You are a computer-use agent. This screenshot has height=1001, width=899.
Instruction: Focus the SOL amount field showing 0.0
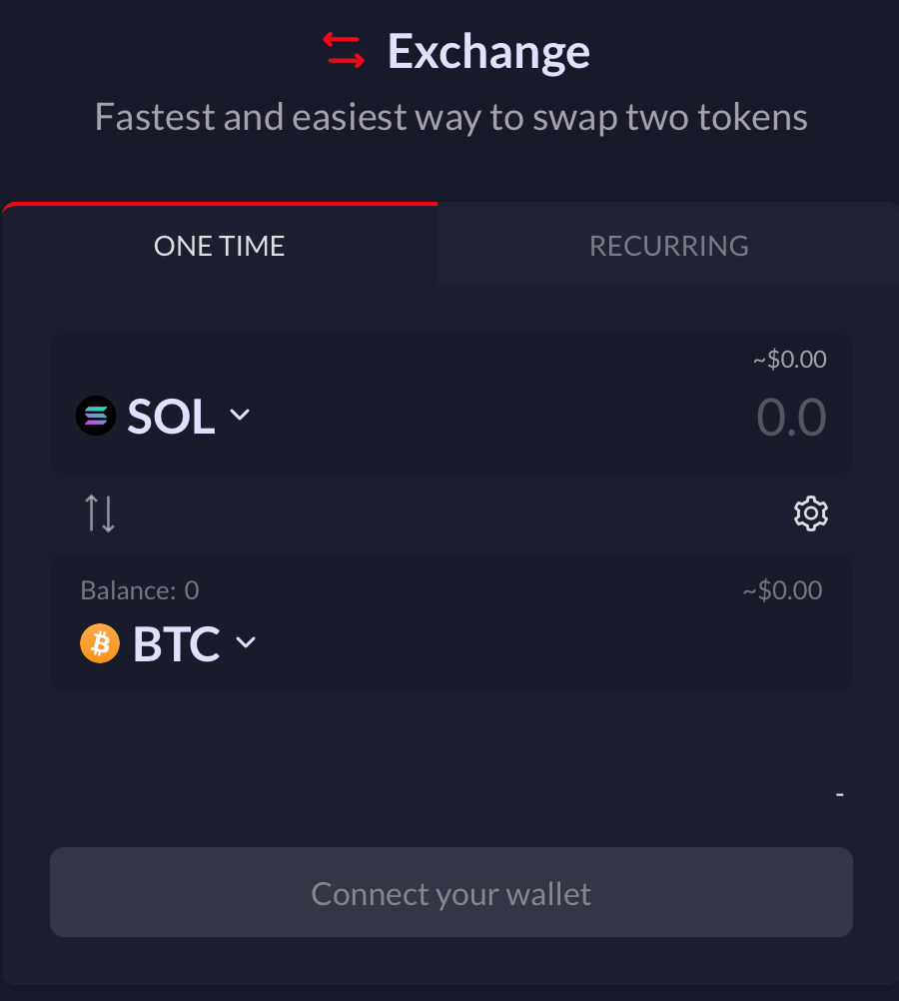(790, 418)
